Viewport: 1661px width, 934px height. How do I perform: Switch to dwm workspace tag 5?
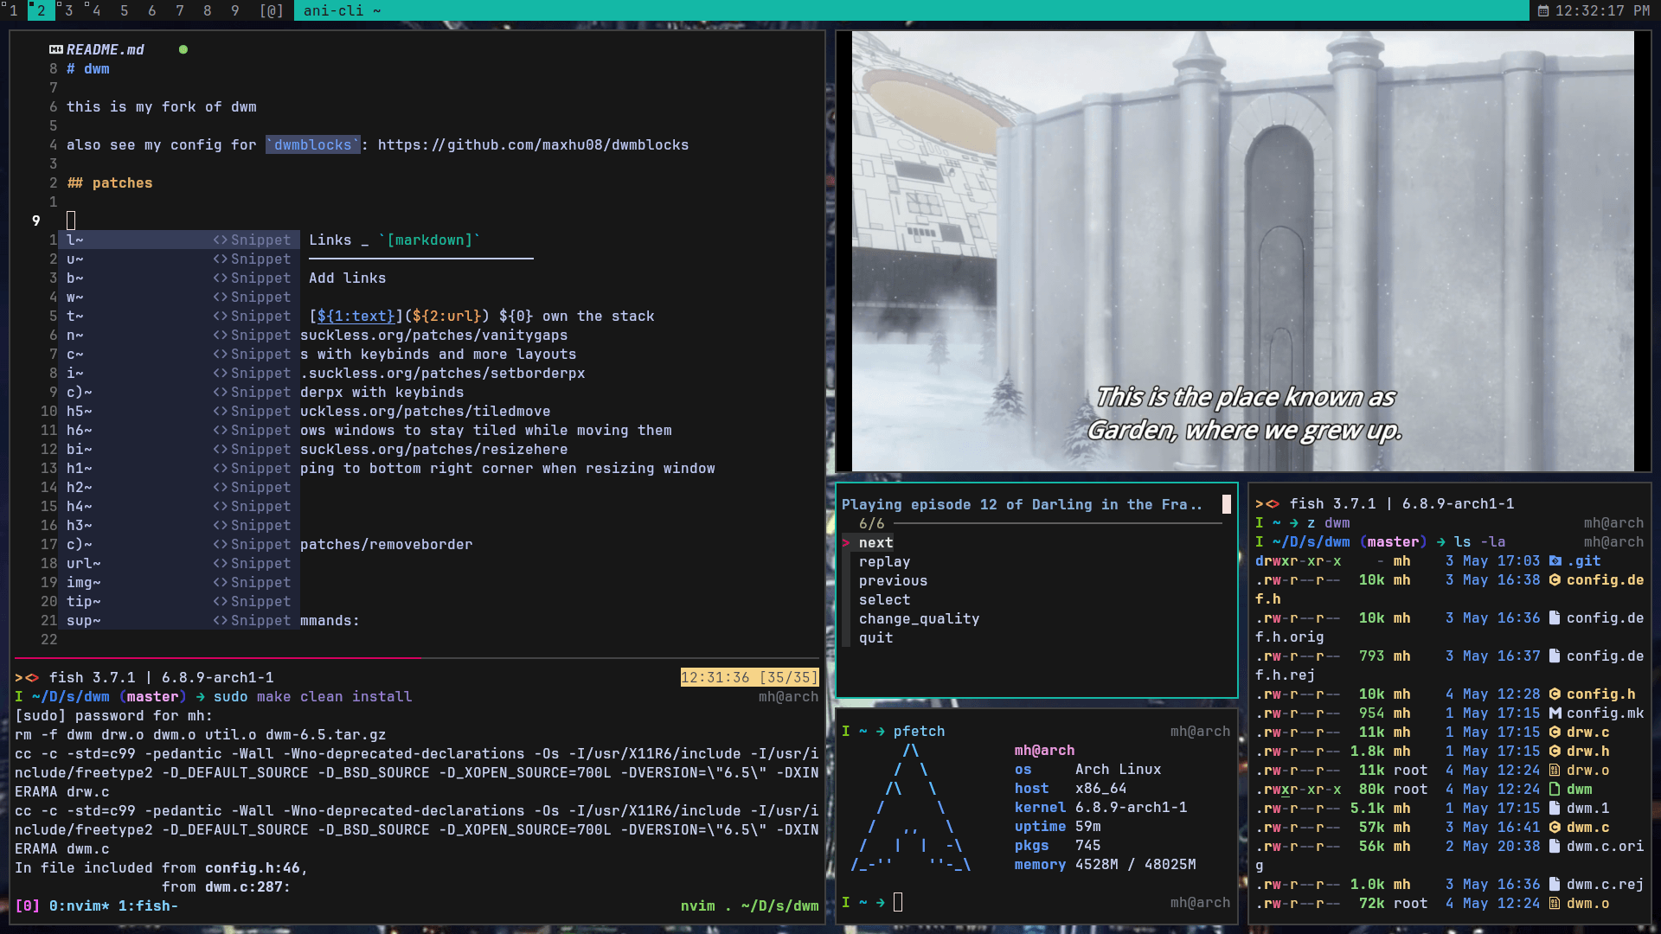point(125,10)
